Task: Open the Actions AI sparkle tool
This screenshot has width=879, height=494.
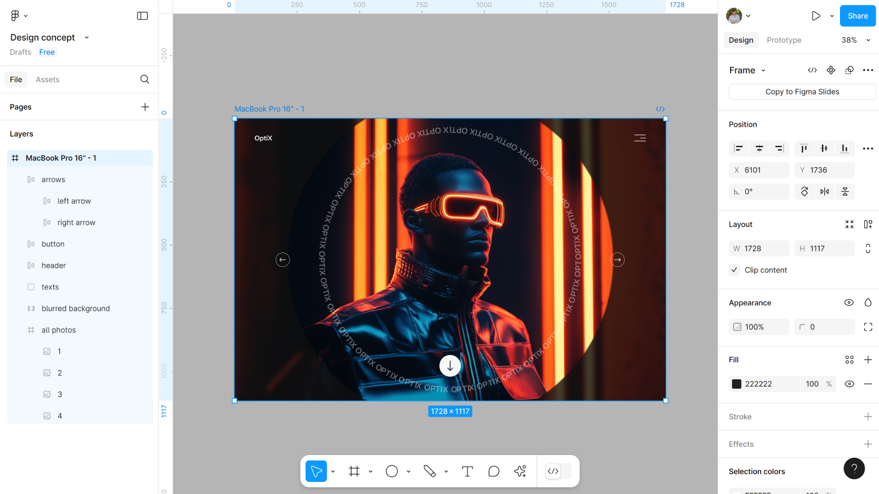Action: click(520, 471)
